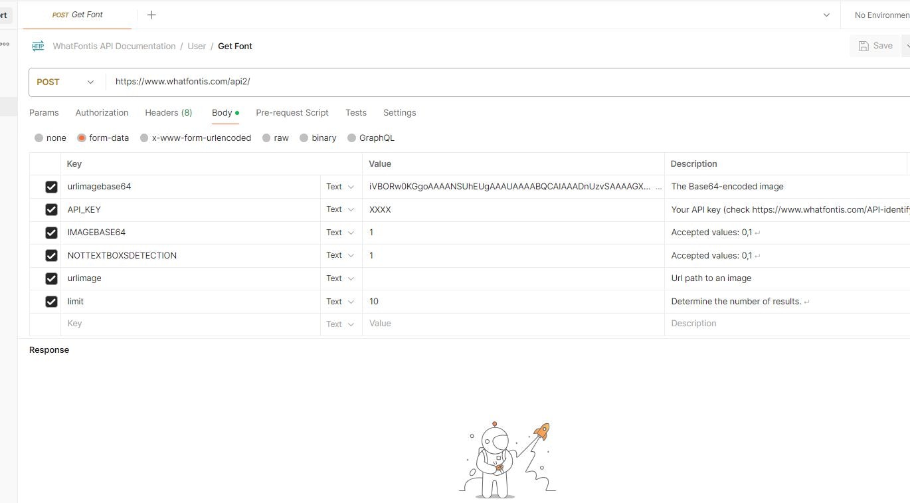The height and width of the screenshot is (503, 910).
Task: Click 'Determine the number of results.' description
Action: pyautogui.click(x=736, y=302)
